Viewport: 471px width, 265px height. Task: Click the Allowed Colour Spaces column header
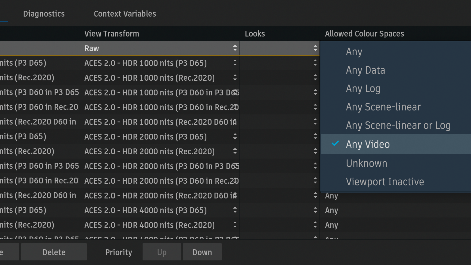[x=365, y=34]
